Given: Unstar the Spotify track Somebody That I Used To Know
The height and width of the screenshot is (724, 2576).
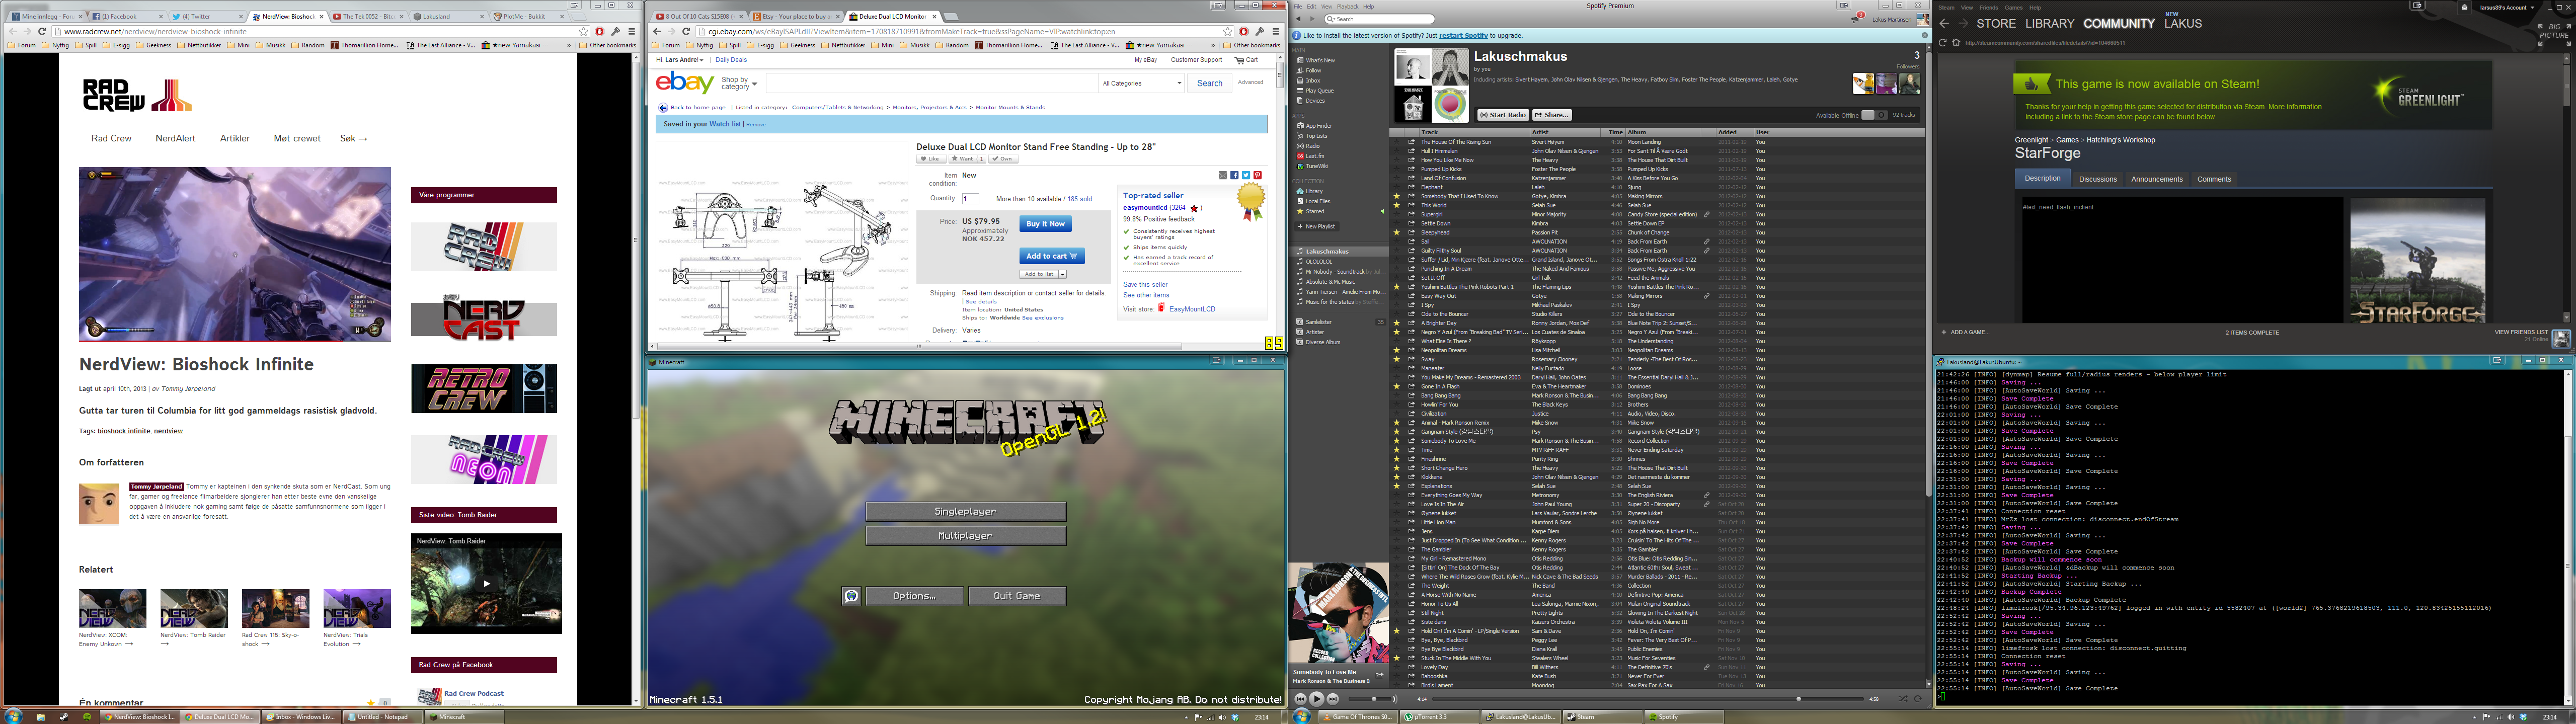Looking at the screenshot, I should (x=1397, y=196).
